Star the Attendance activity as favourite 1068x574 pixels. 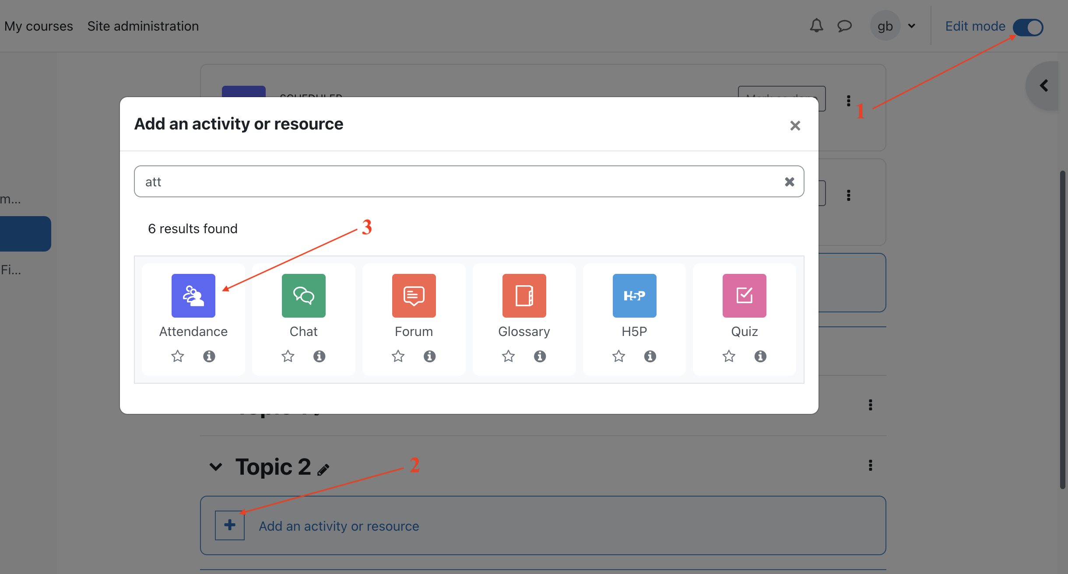tap(178, 356)
